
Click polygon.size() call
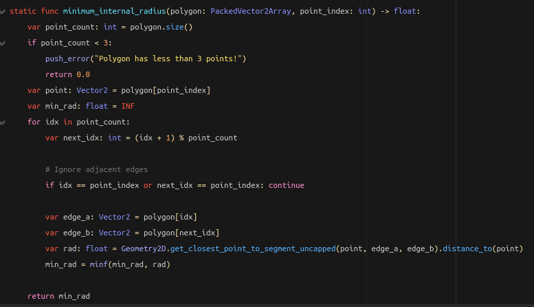click(x=161, y=27)
